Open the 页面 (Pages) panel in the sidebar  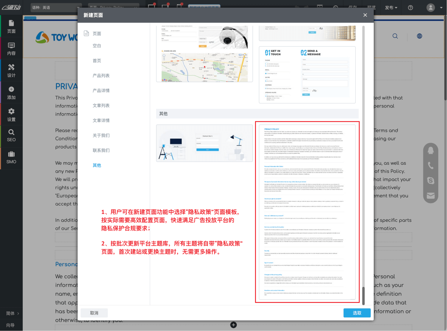pyautogui.click(x=11, y=26)
